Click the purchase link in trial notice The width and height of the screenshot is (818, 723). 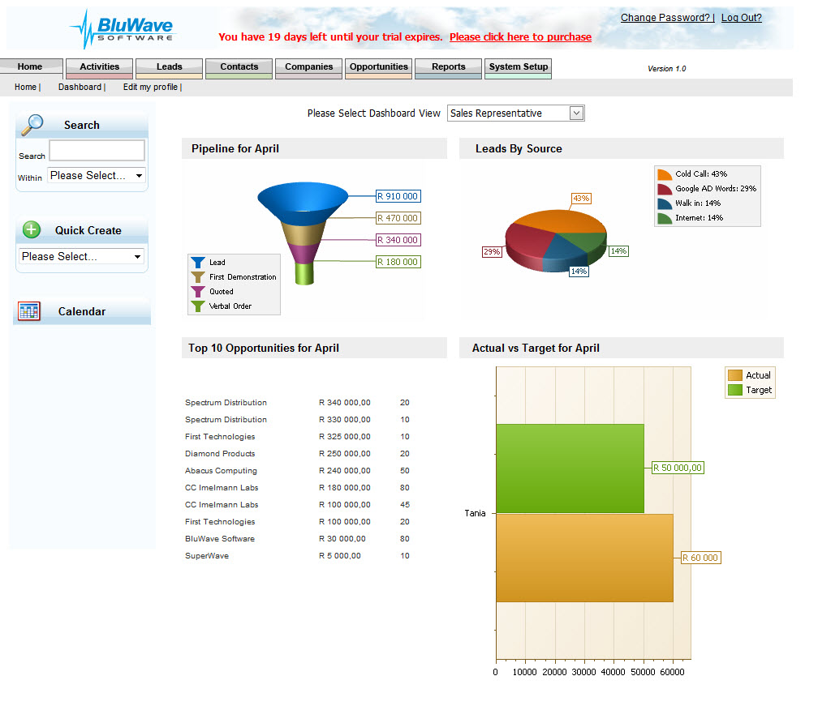click(520, 37)
